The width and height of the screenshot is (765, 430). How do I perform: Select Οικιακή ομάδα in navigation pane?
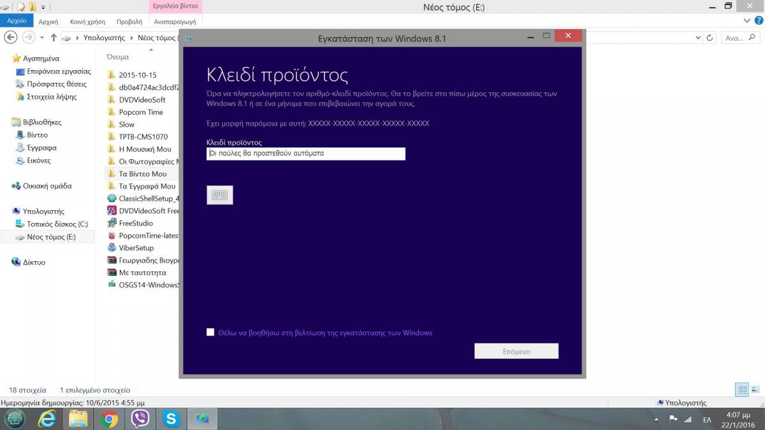(x=47, y=185)
